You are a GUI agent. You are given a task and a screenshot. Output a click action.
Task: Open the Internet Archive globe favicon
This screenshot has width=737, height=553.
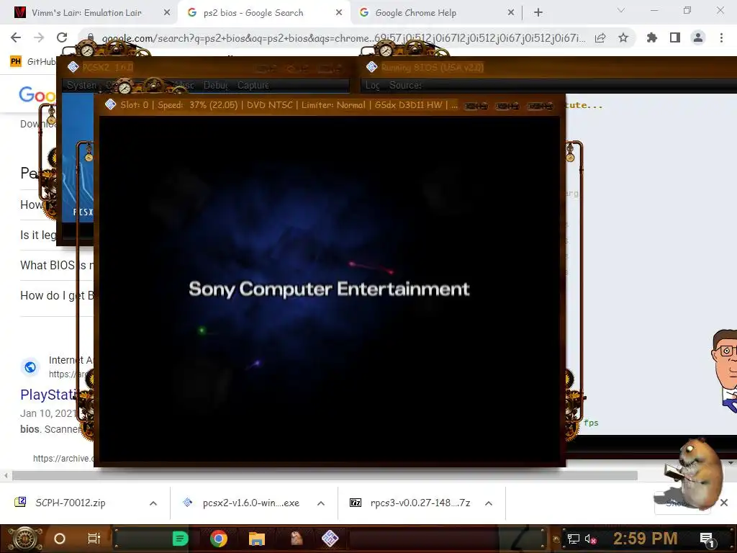[30, 367]
